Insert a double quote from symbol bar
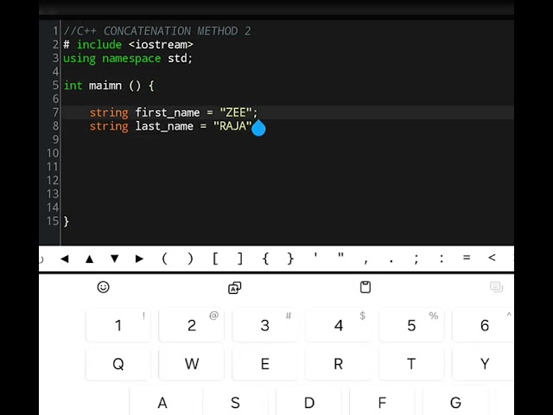The image size is (553, 415). [x=340, y=257]
